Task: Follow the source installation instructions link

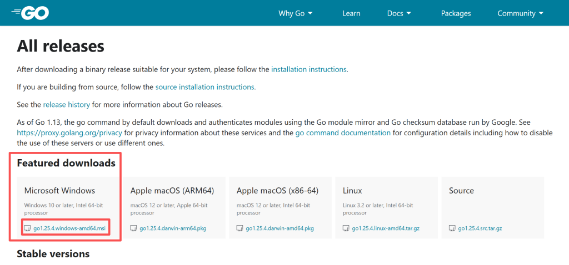Action: [204, 87]
